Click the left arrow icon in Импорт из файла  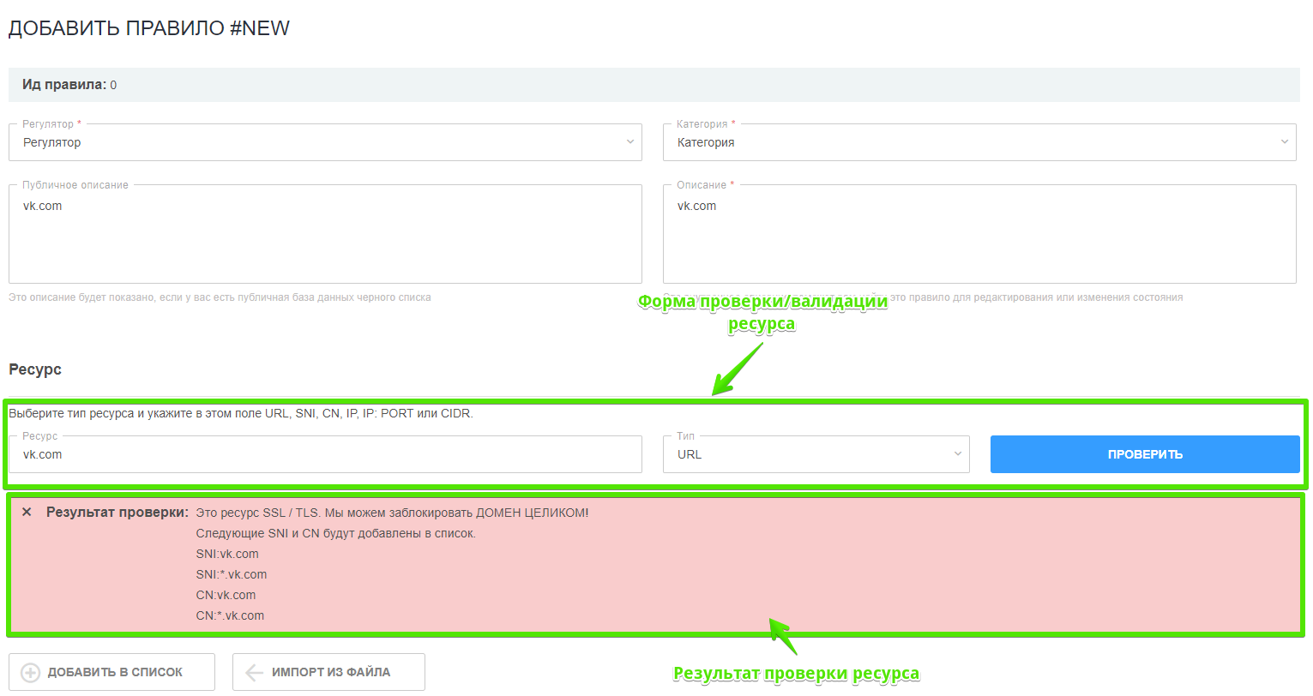tap(255, 673)
